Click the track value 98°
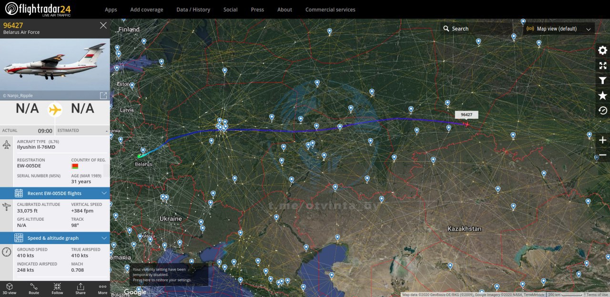The height and width of the screenshot is (297, 610). (75, 225)
